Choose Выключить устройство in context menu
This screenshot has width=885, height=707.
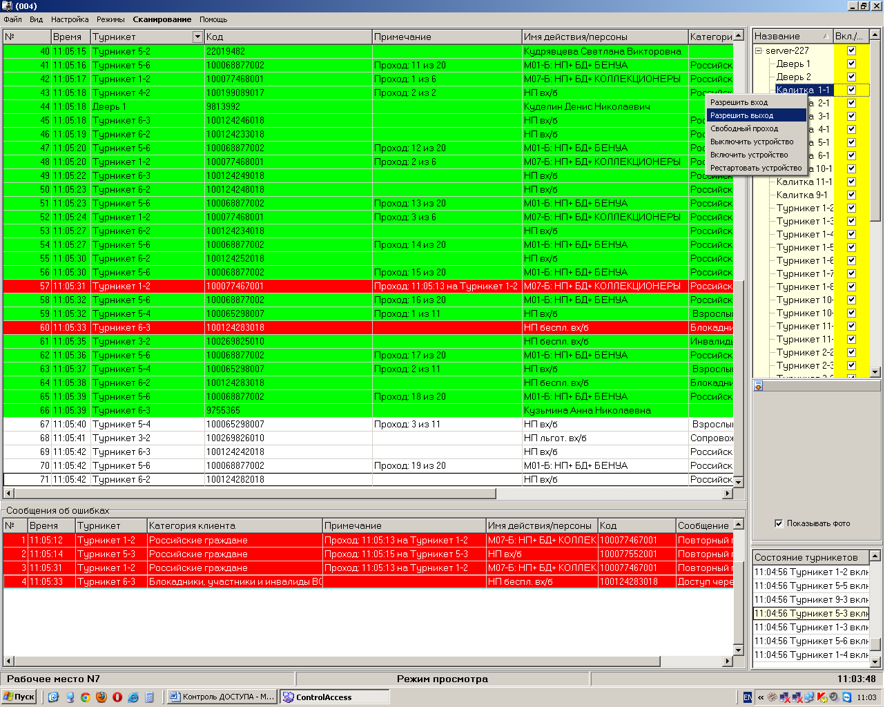[x=756, y=142]
